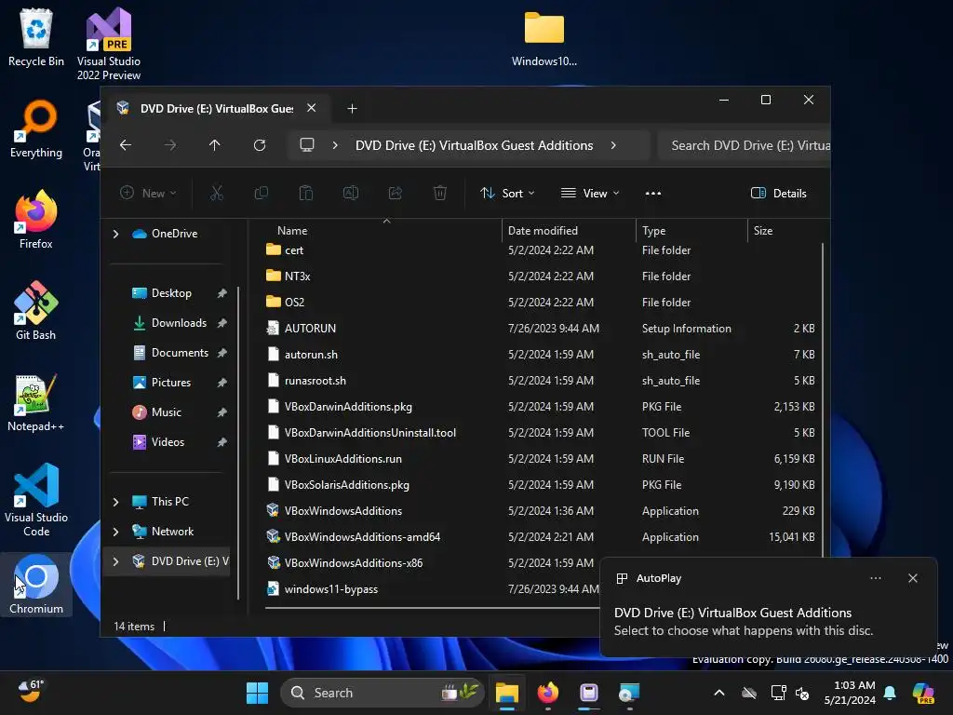
Task: Select Visual Studio Code desktop icon
Action: click(36, 500)
